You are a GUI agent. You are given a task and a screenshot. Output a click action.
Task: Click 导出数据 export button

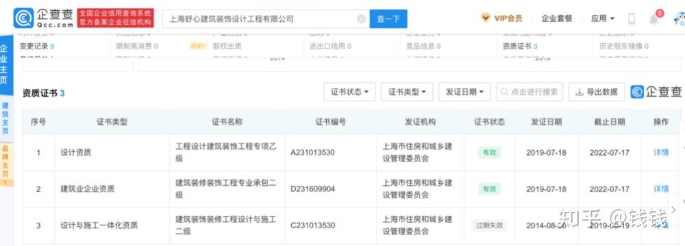click(x=597, y=92)
